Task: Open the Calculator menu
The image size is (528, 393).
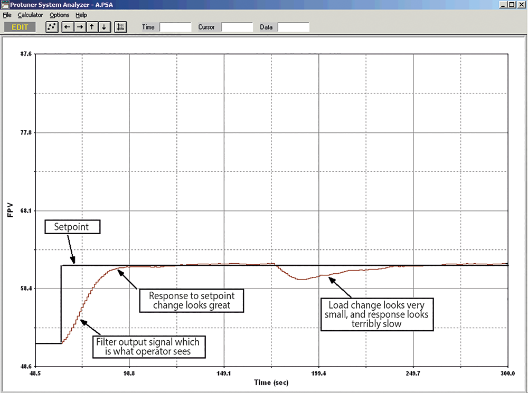Action: pos(30,15)
